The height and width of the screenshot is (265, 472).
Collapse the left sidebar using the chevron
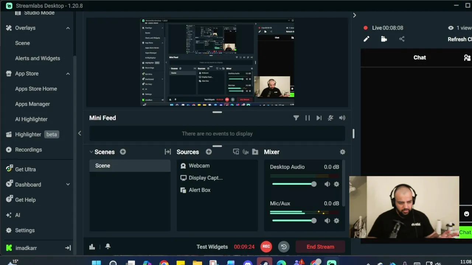pos(79,133)
